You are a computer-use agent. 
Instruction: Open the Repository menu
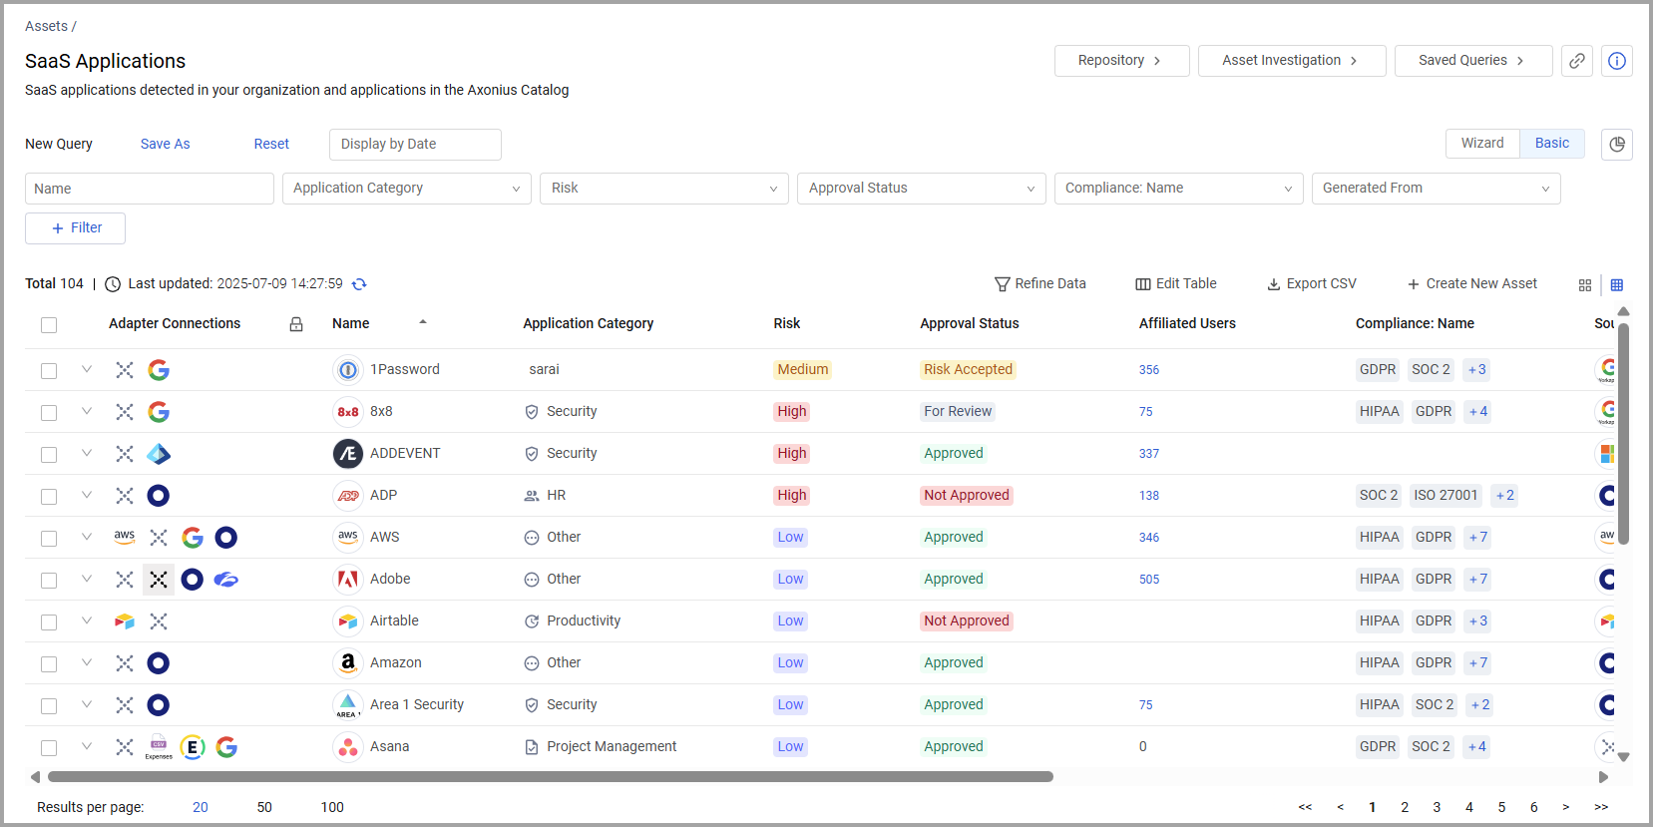coord(1122,61)
